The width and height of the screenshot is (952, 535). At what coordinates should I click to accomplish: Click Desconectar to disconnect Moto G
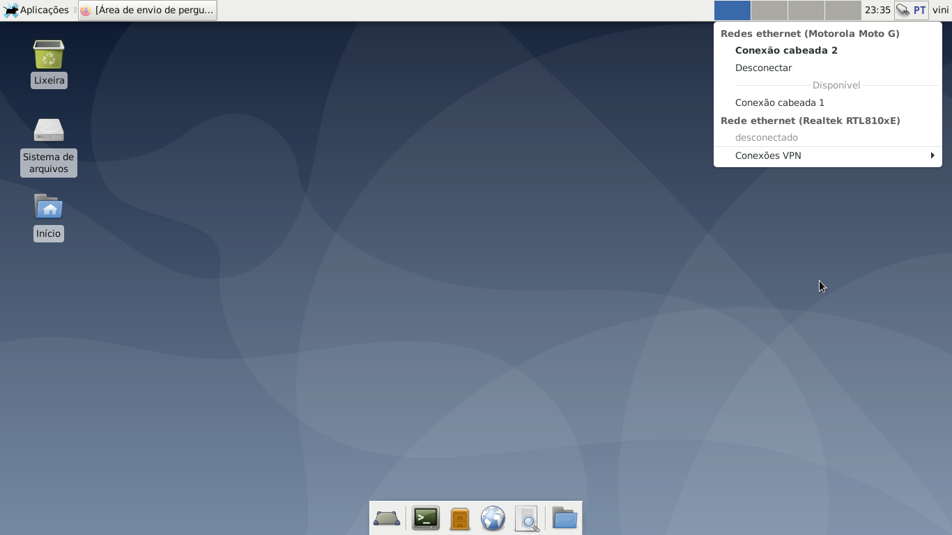[763, 68]
